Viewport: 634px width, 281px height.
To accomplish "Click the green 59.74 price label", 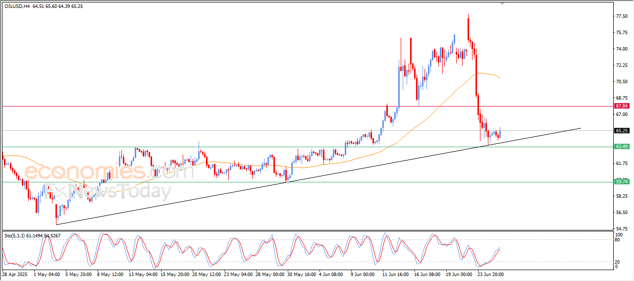I will pos(622,182).
